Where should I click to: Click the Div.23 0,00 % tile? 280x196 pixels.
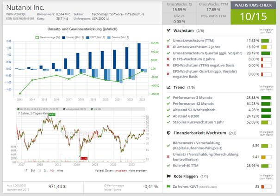tap(179, 19)
